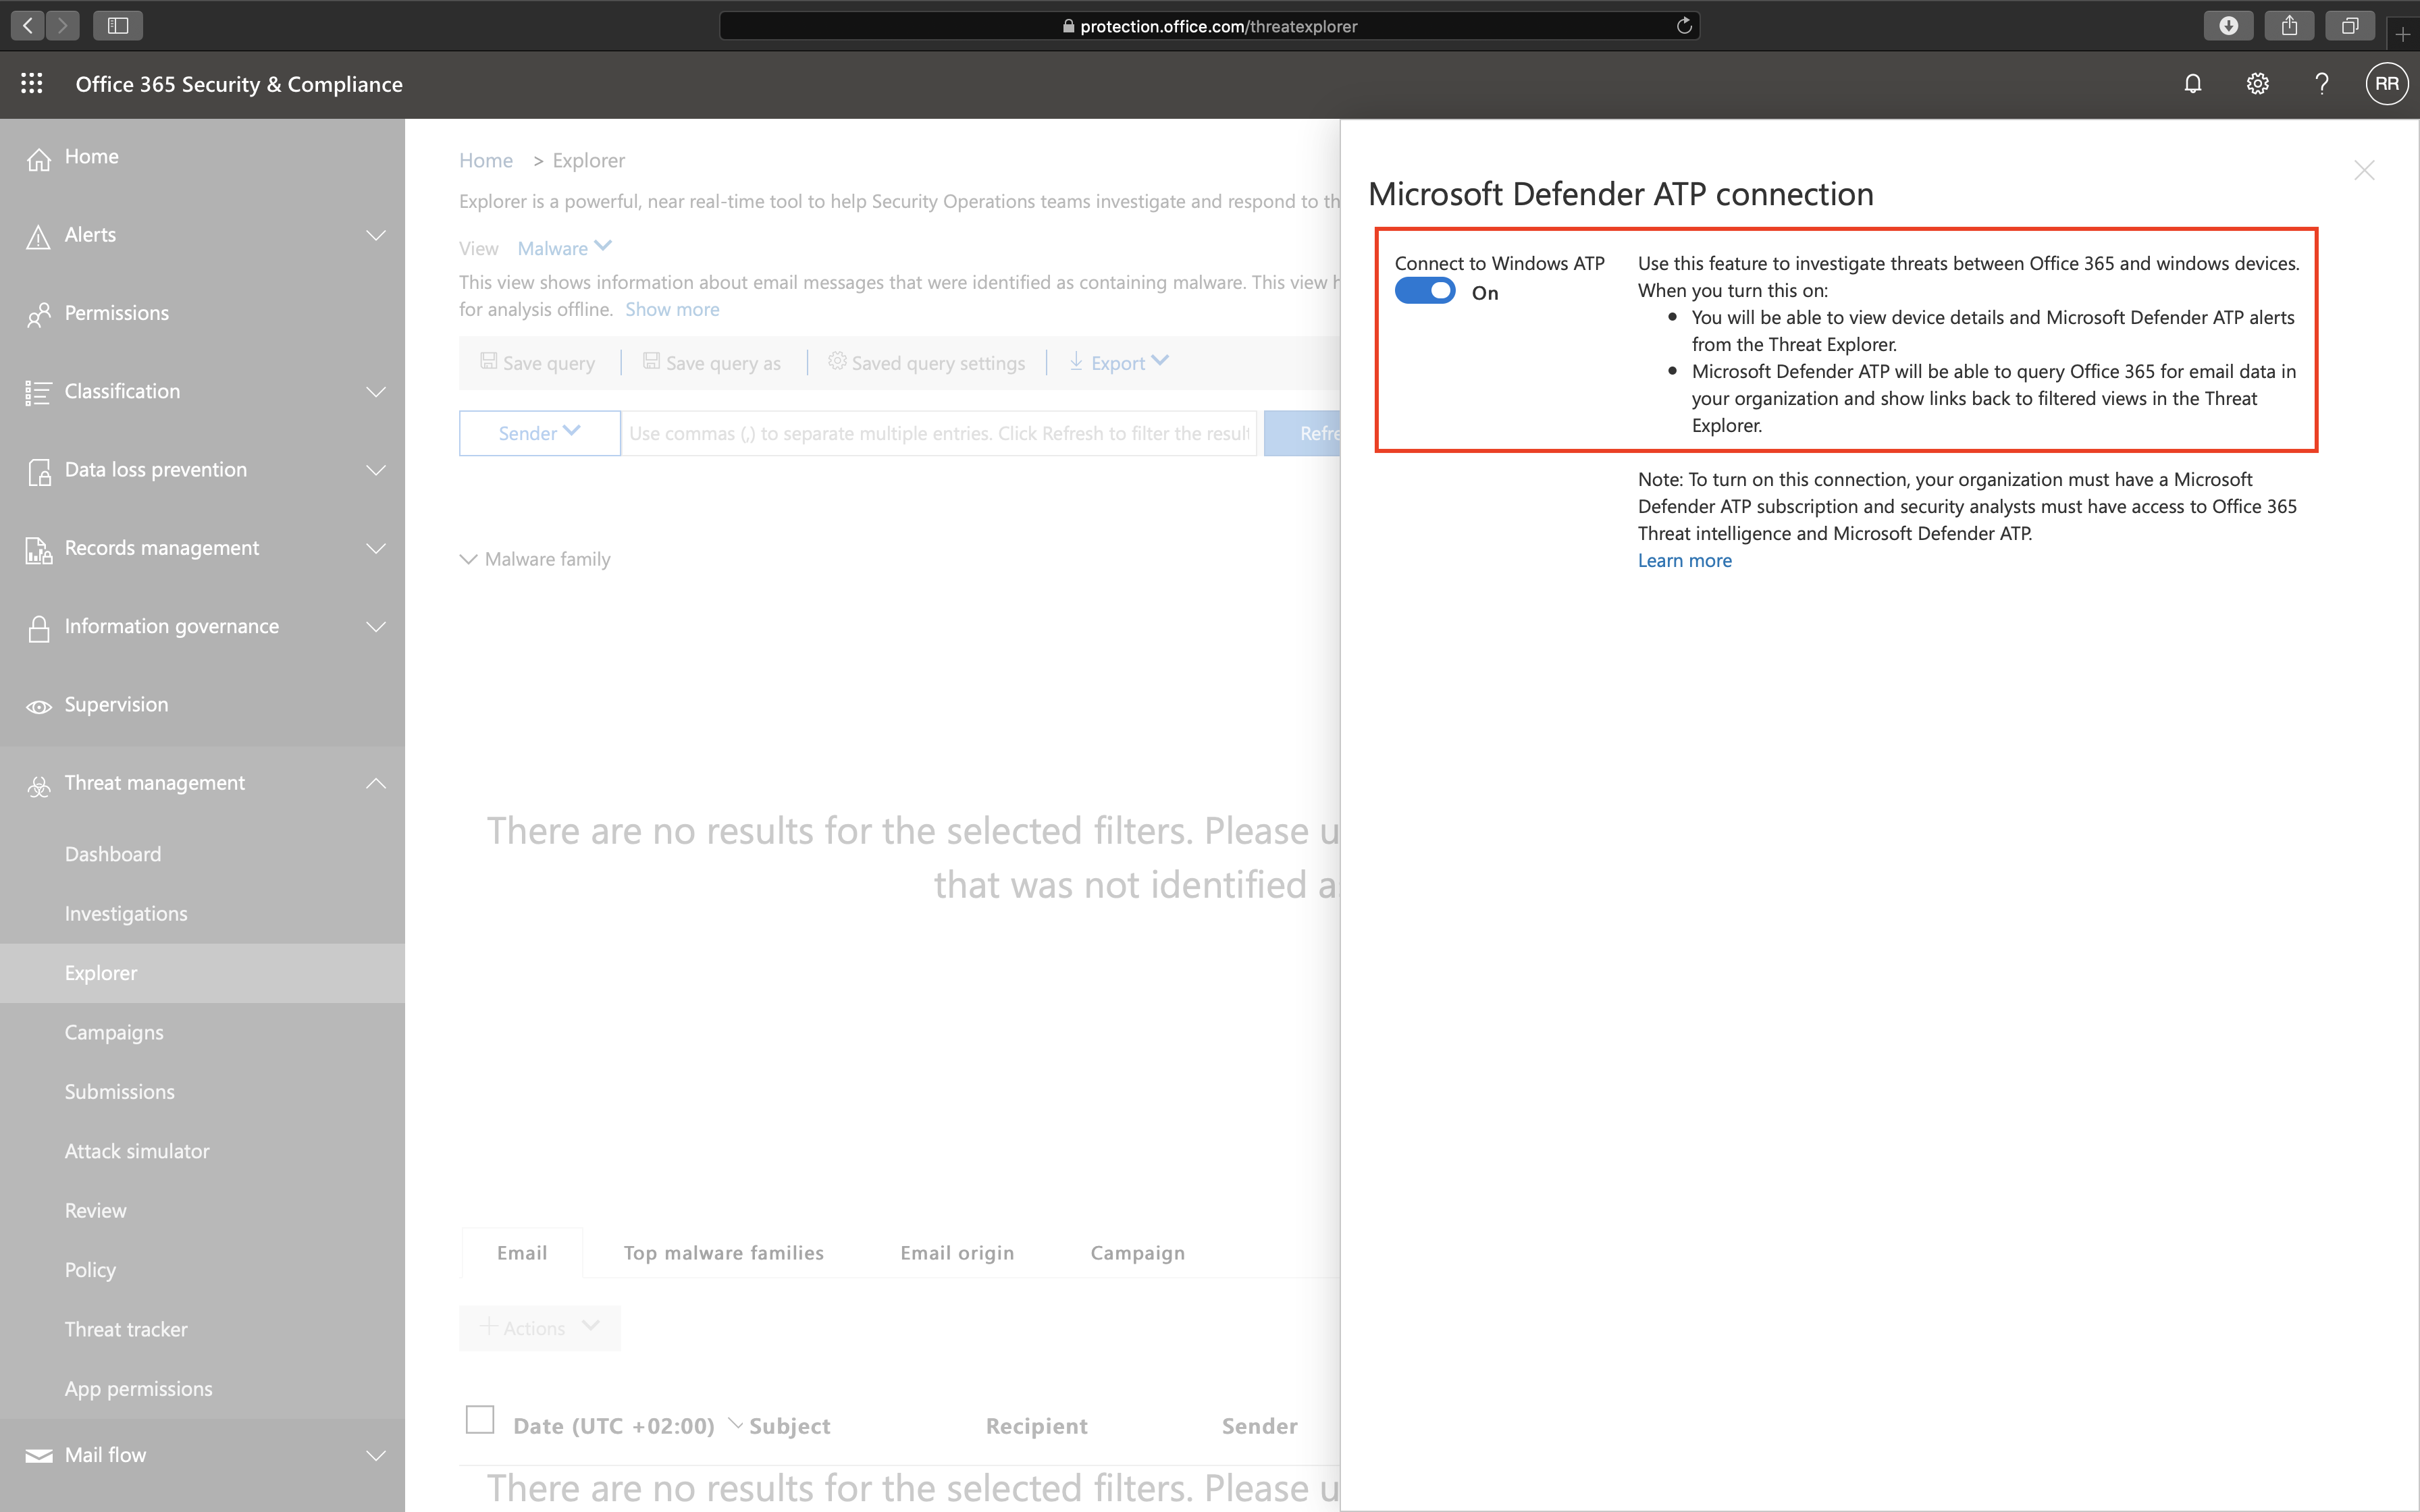Image resolution: width=2420 pixels, height=1512 pixels.
Task: Click the Save query button
Action: pyautogui.click(x=538, y=362)
